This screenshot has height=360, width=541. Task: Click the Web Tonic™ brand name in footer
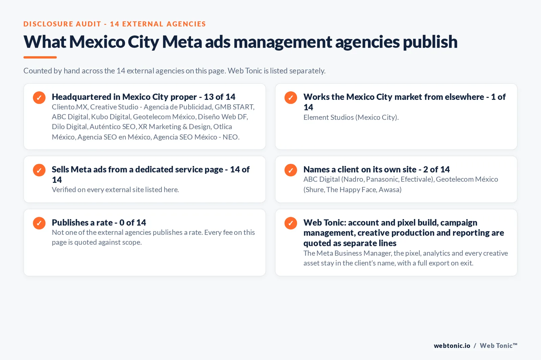(498, 345)
